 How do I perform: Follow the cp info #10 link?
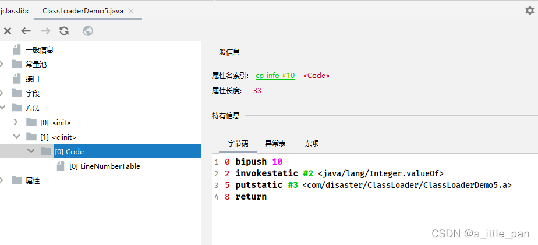275,76
